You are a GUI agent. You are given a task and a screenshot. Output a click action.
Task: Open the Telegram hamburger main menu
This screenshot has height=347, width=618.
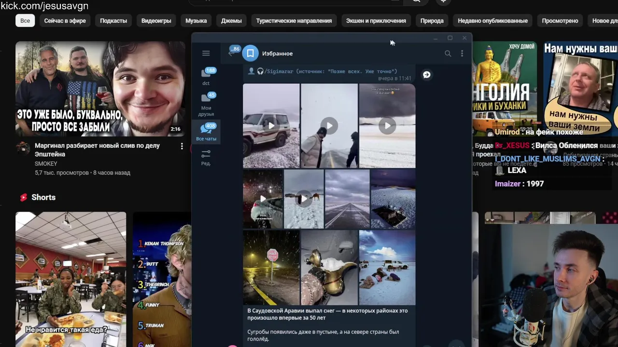206,53
